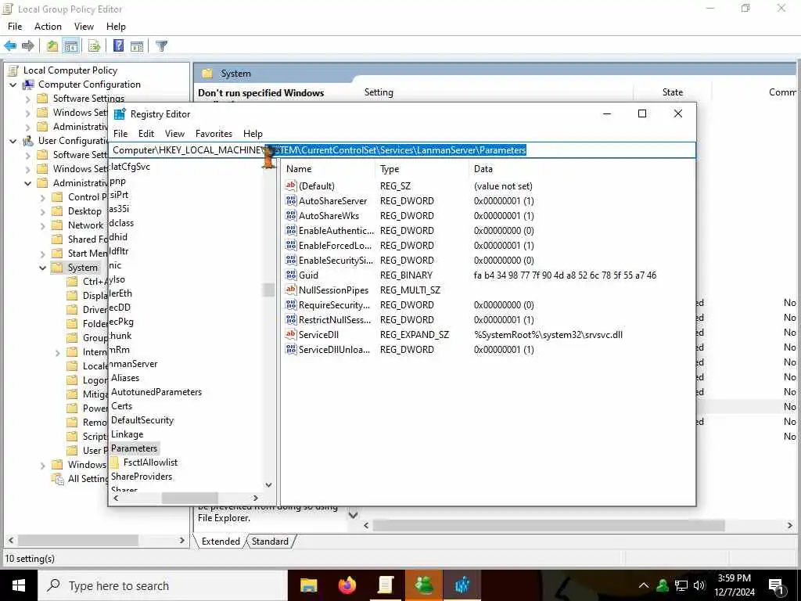The image size is (801, 601).
Task: Click the Forward arrow in Group Policy toolbar
Action: 28,46
